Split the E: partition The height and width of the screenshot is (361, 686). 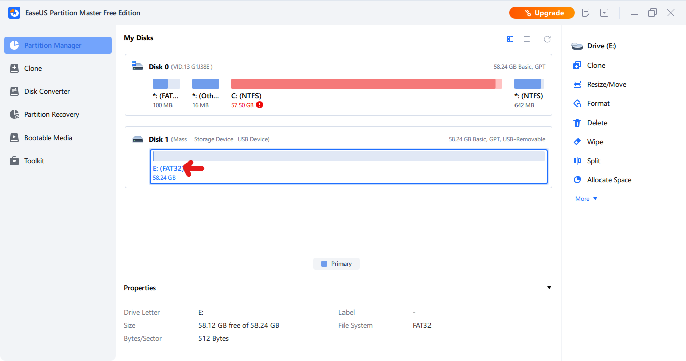coord(593,161)
